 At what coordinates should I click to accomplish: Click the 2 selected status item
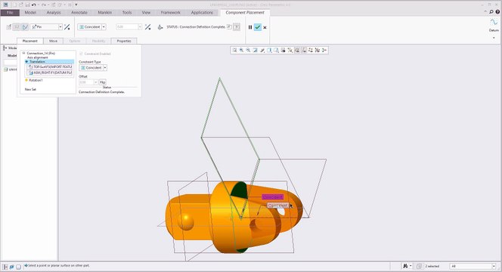(432, 266)
